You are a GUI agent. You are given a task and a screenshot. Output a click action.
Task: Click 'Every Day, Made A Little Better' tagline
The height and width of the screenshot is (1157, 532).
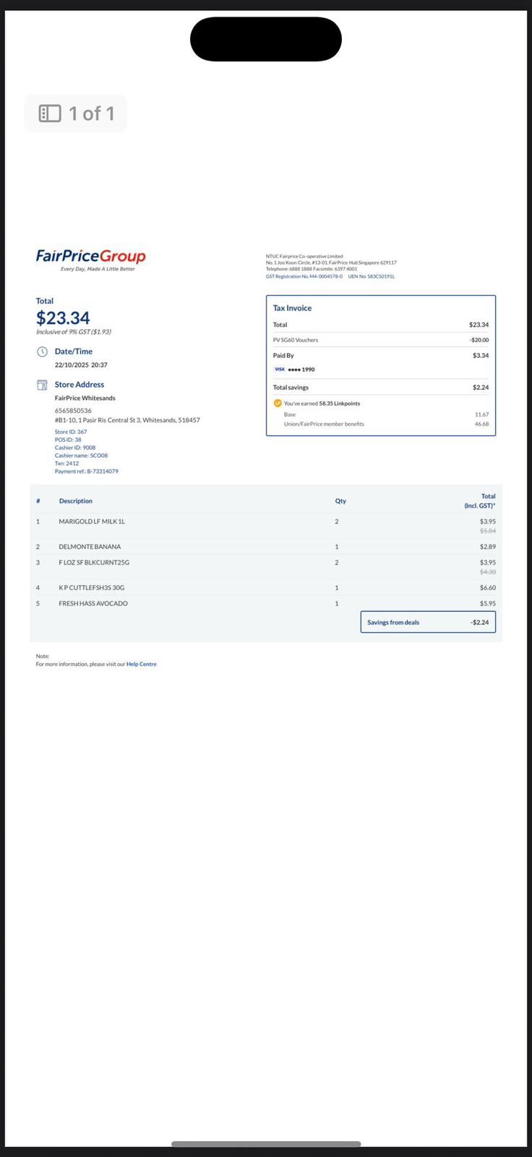coord(98,269)
